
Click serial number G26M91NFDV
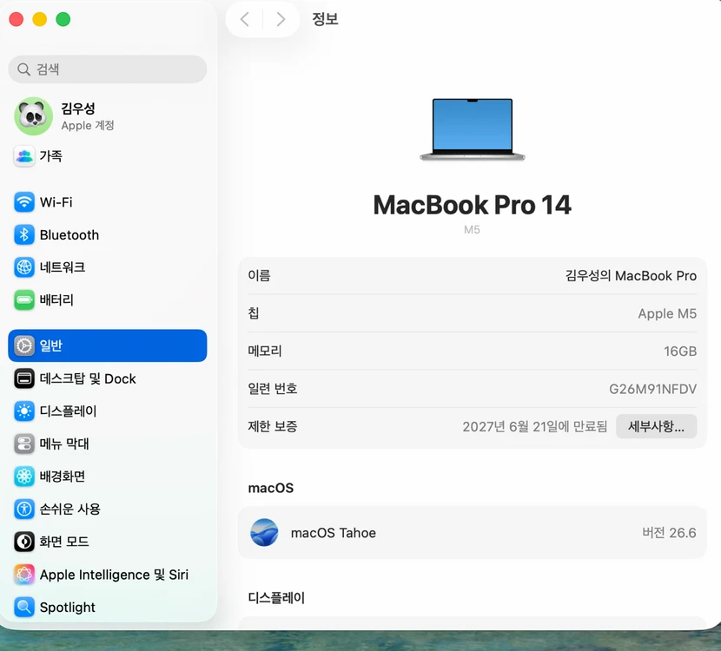coord(653,389)
